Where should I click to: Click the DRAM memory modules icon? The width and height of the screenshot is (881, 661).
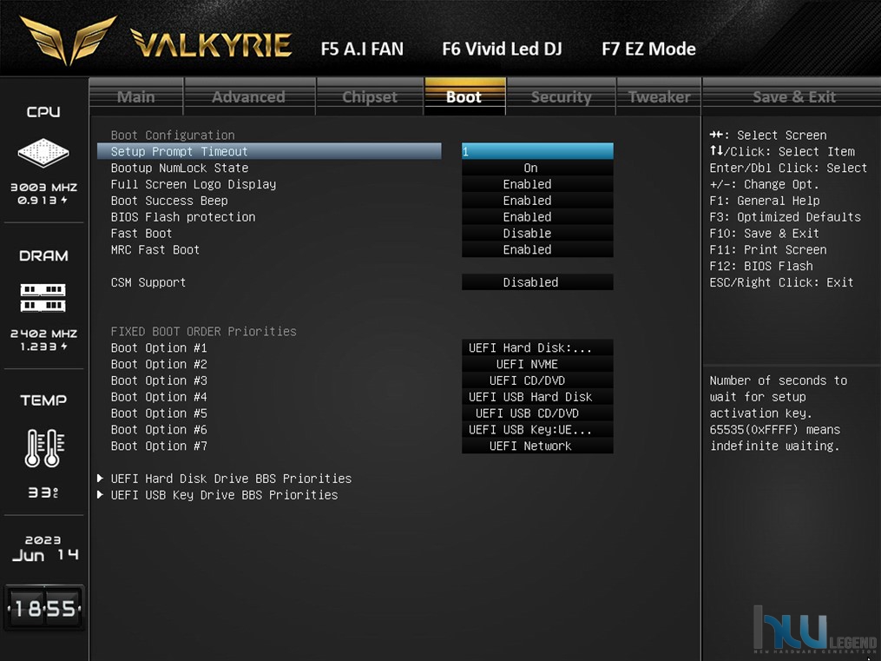[43, 298]
